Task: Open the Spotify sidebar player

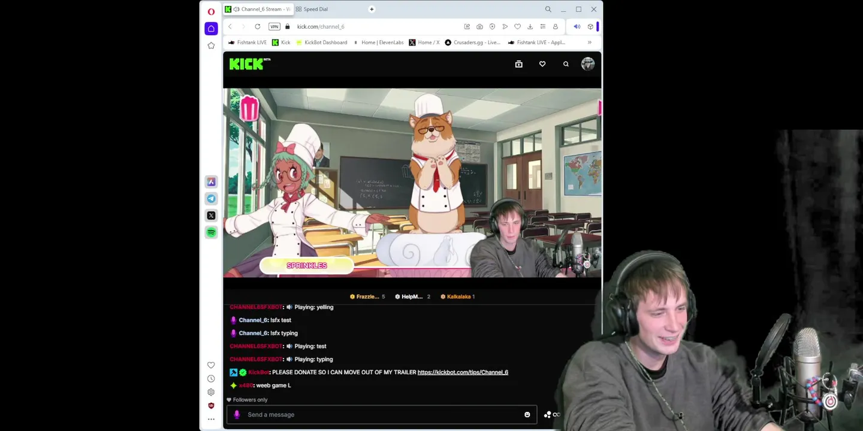Action: pyautogui.click(x=211, y=232)
